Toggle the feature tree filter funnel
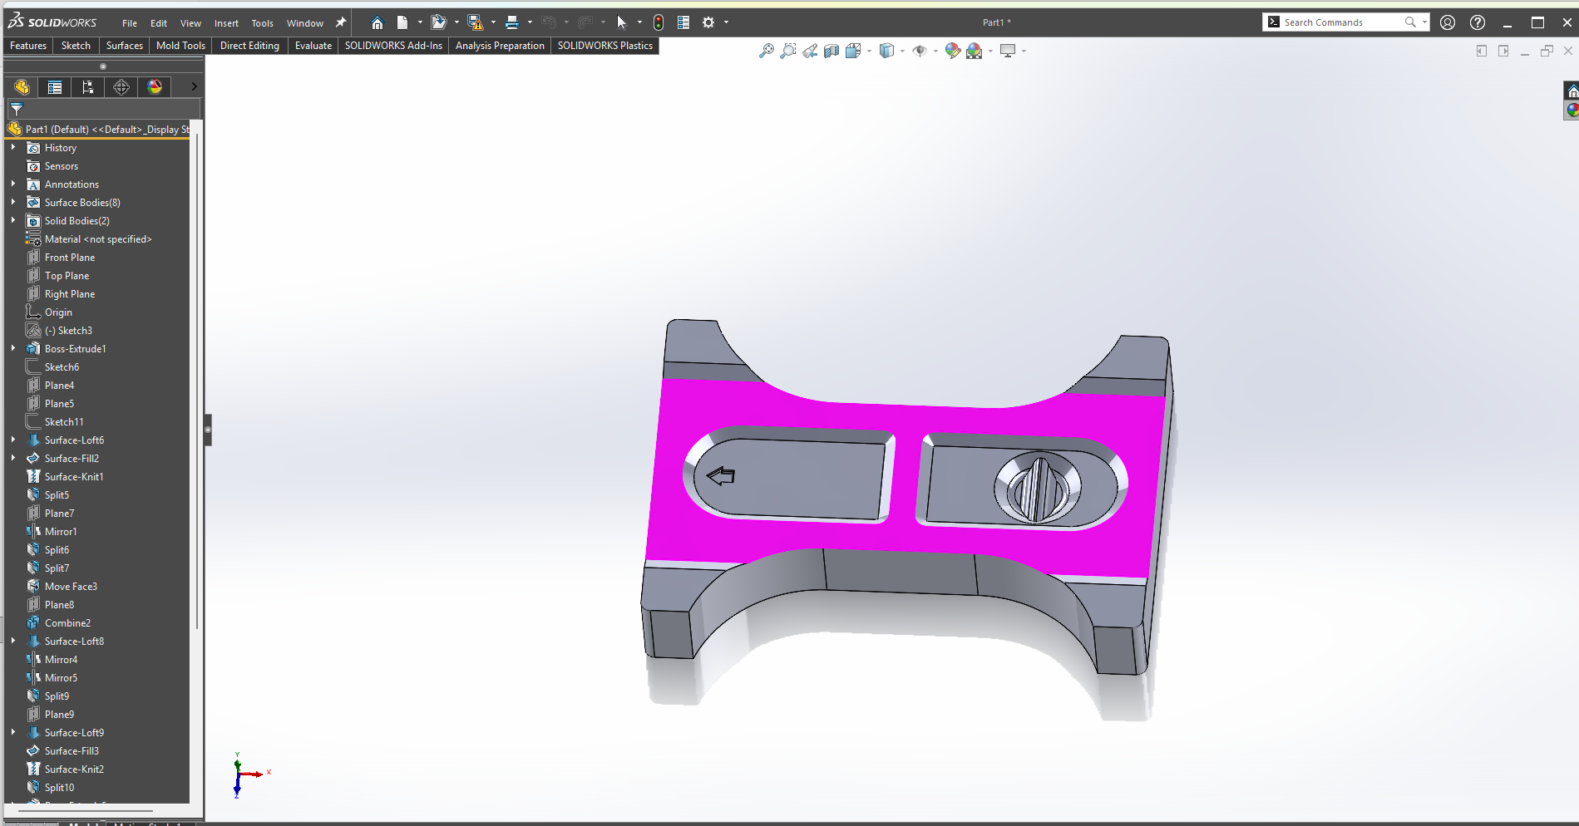The image size is (1579, 826). [x=17, y=109]
